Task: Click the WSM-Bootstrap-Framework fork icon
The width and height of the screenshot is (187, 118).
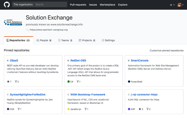Action: pos(85,109)
